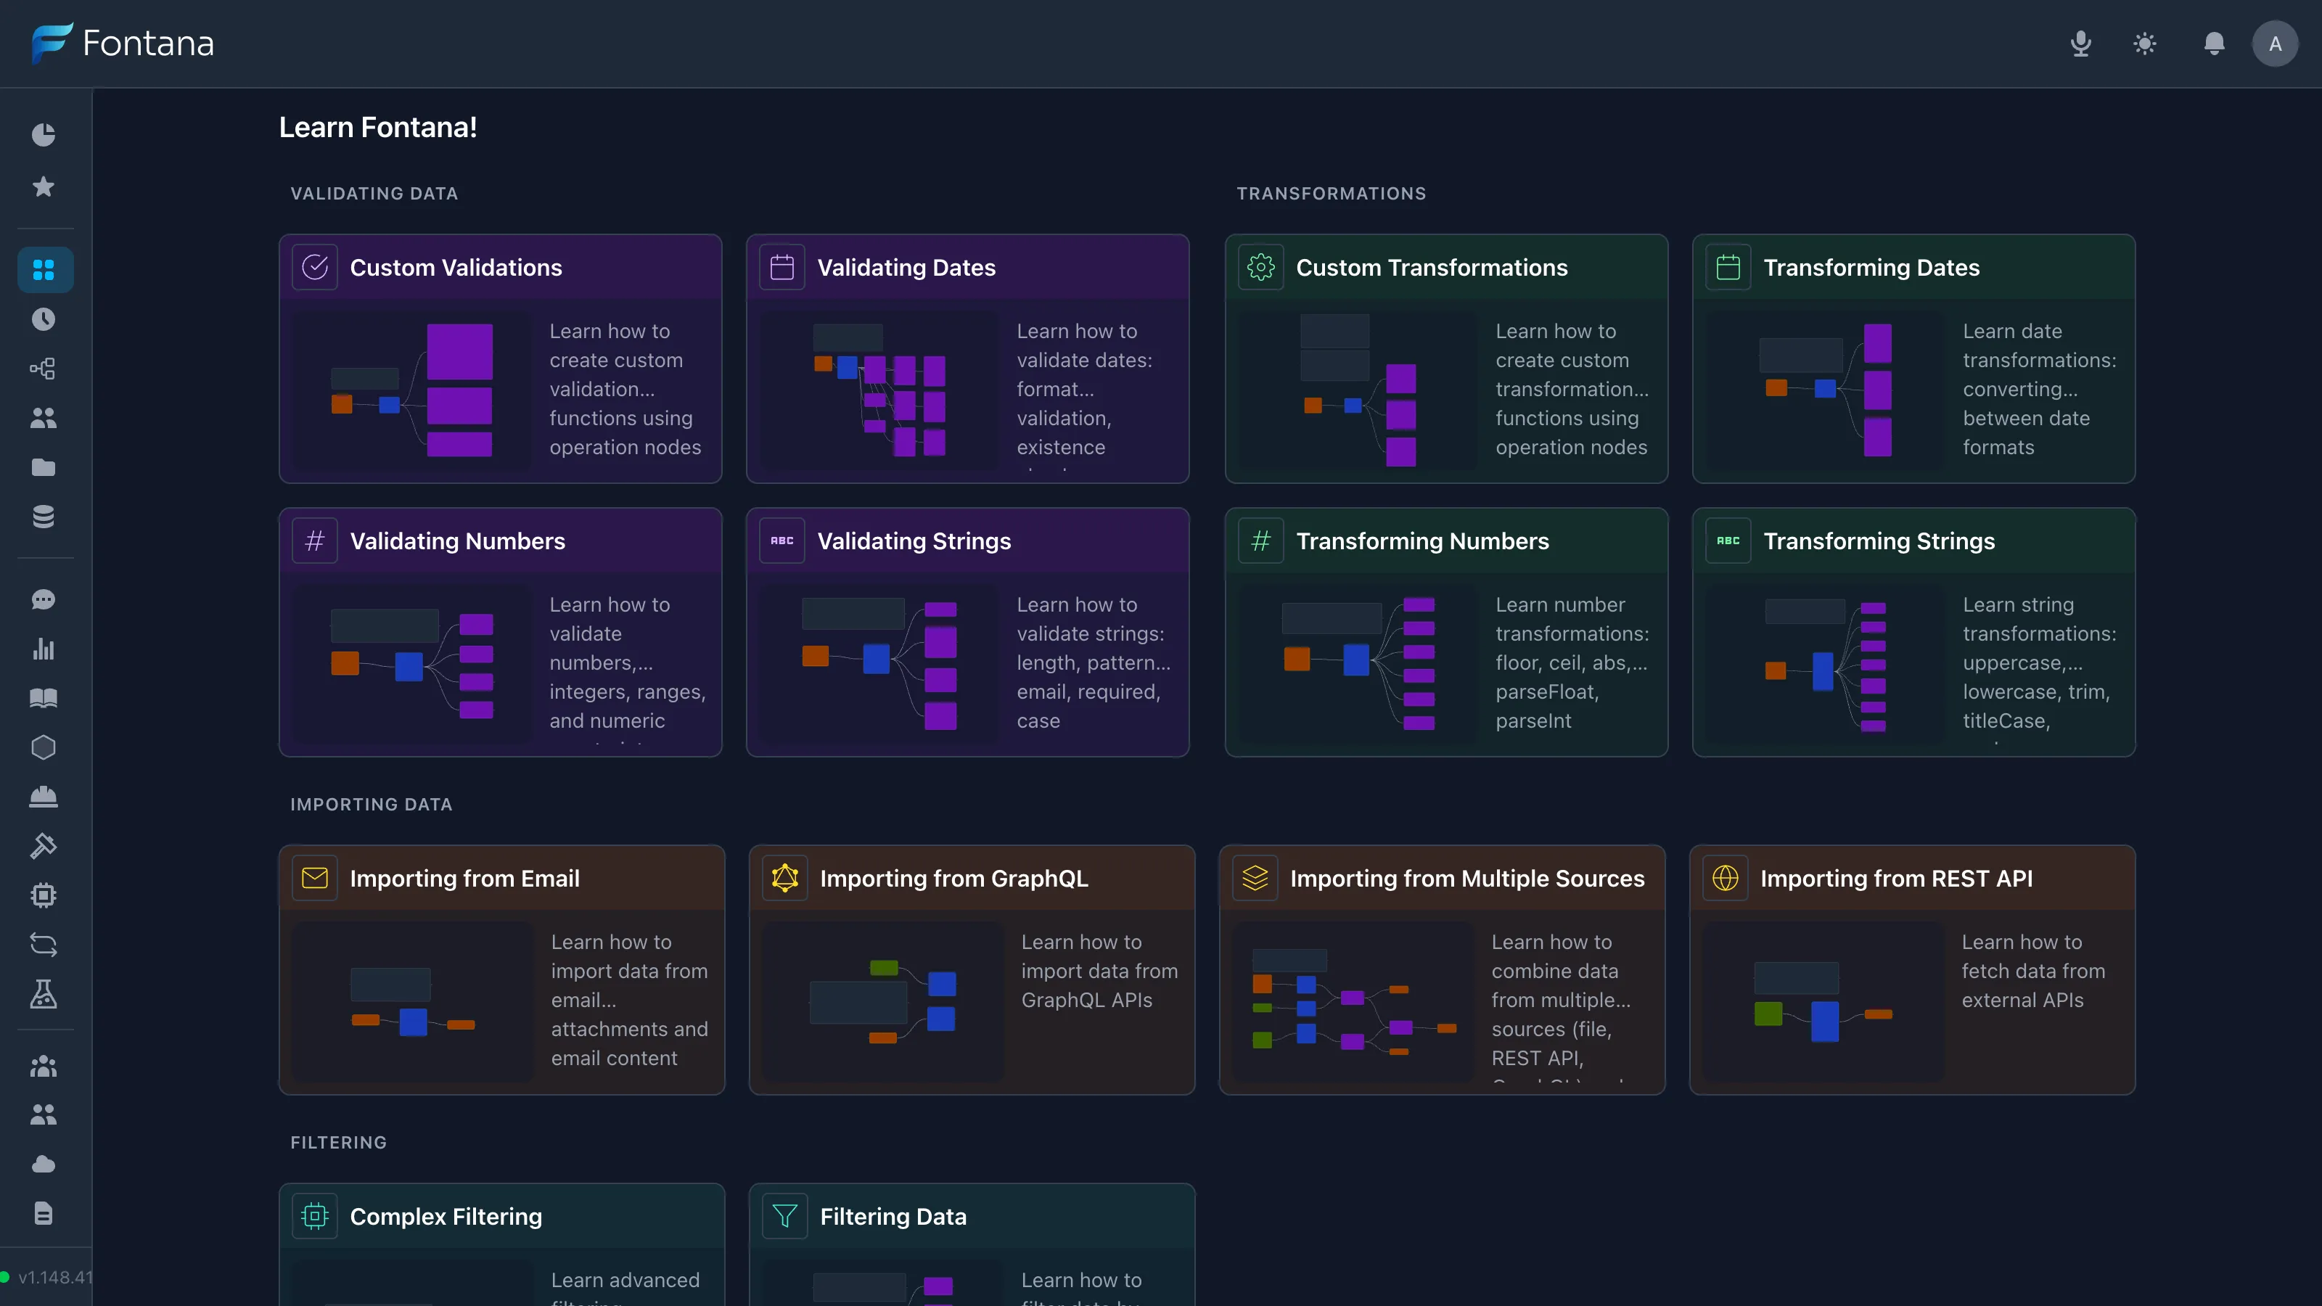Open the open-book sidebar icon
Screen dimensions: 2322x1306
coord(44,699)
